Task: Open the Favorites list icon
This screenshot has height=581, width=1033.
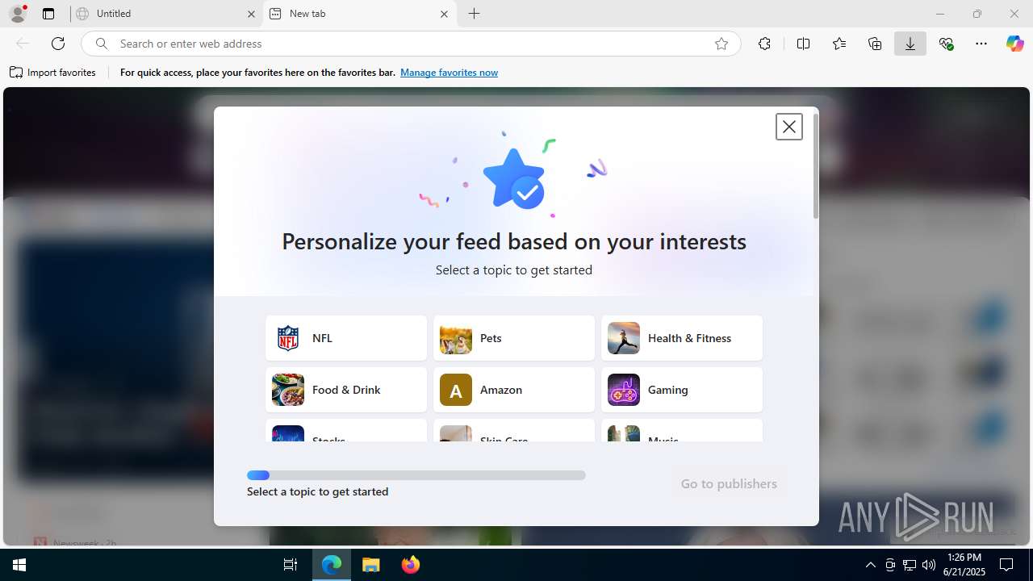Action: [x=839, y=44]
